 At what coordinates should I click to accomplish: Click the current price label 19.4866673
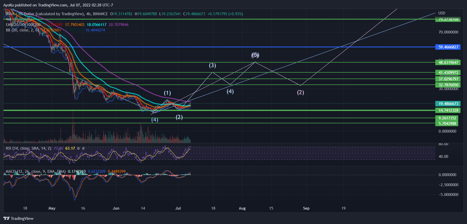click(x=448, y=104)
